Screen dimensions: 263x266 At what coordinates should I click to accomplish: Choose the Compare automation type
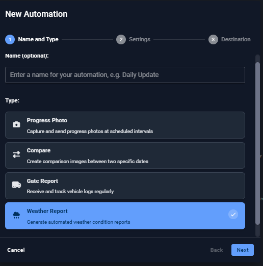[x=125, y=155]
